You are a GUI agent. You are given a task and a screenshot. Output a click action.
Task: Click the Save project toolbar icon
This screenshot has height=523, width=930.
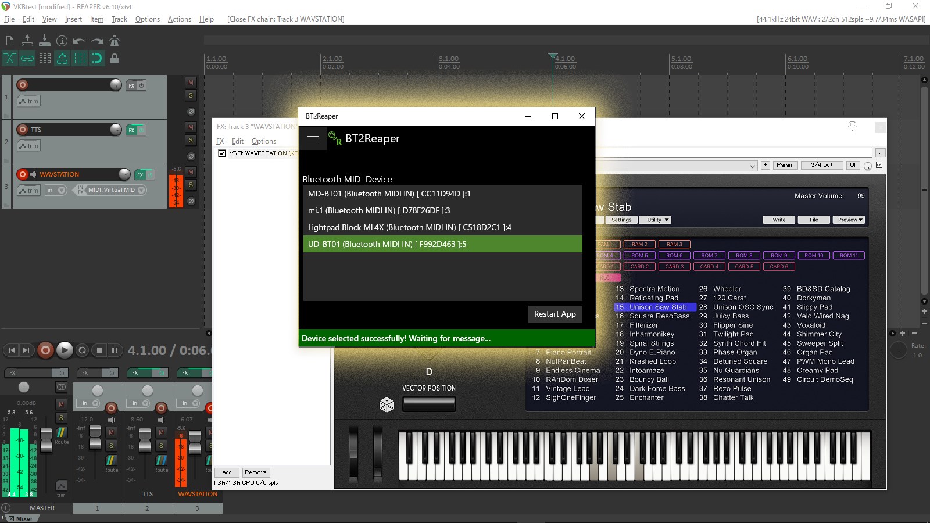[x=45, y=40]
